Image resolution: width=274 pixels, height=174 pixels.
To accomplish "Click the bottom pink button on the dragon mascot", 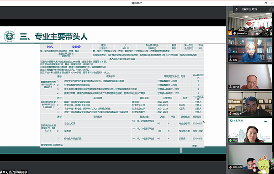I will click(255, 170).
